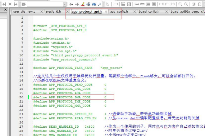
Task: Select the envelope-shaped diagram block tool
Action: (123, 4)
